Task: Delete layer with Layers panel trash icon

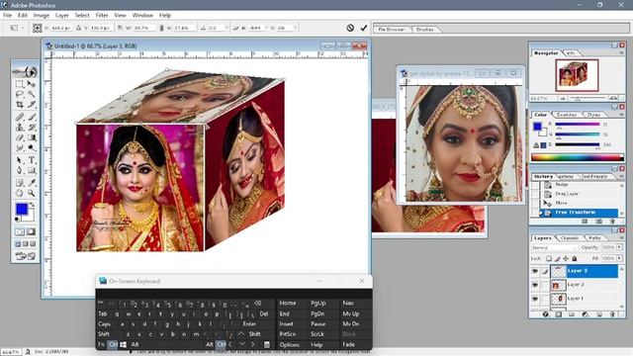Action: [x=612, y=314]
